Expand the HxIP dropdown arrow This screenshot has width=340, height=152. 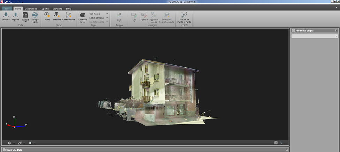click(x=119, y=22)
